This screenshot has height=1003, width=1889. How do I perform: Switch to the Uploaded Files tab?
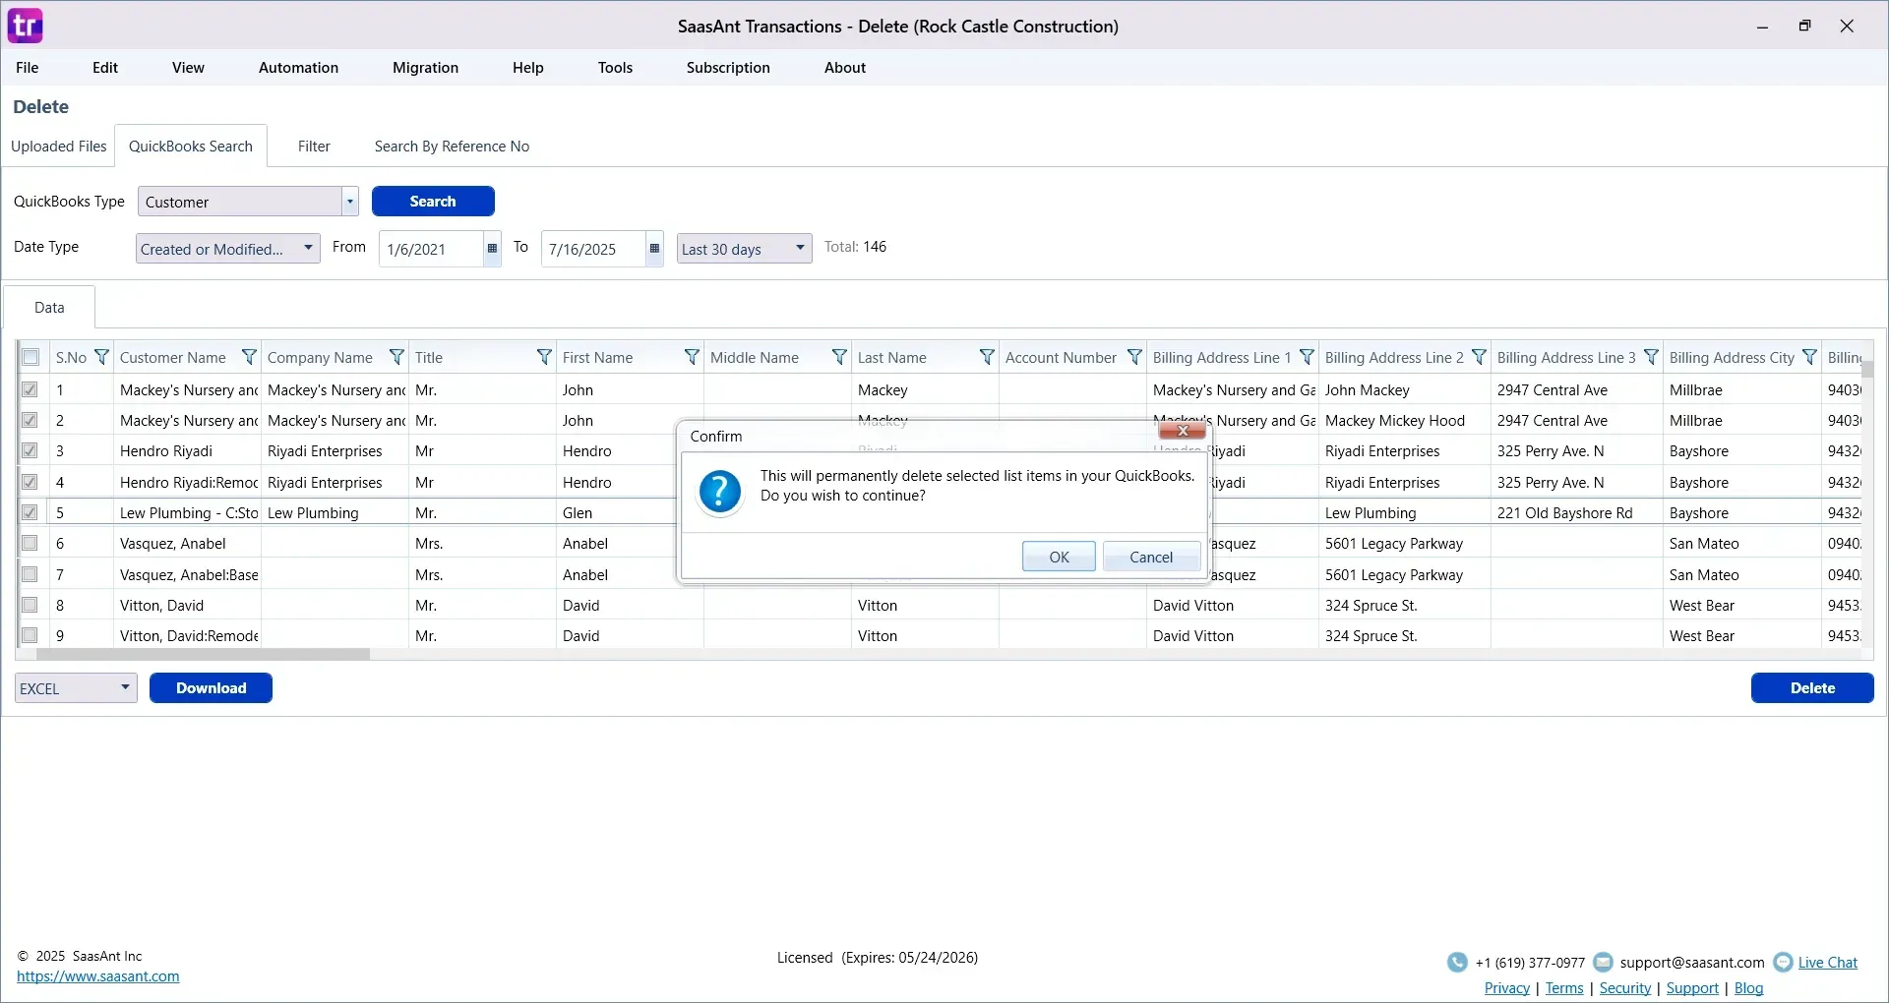[59, 147]
